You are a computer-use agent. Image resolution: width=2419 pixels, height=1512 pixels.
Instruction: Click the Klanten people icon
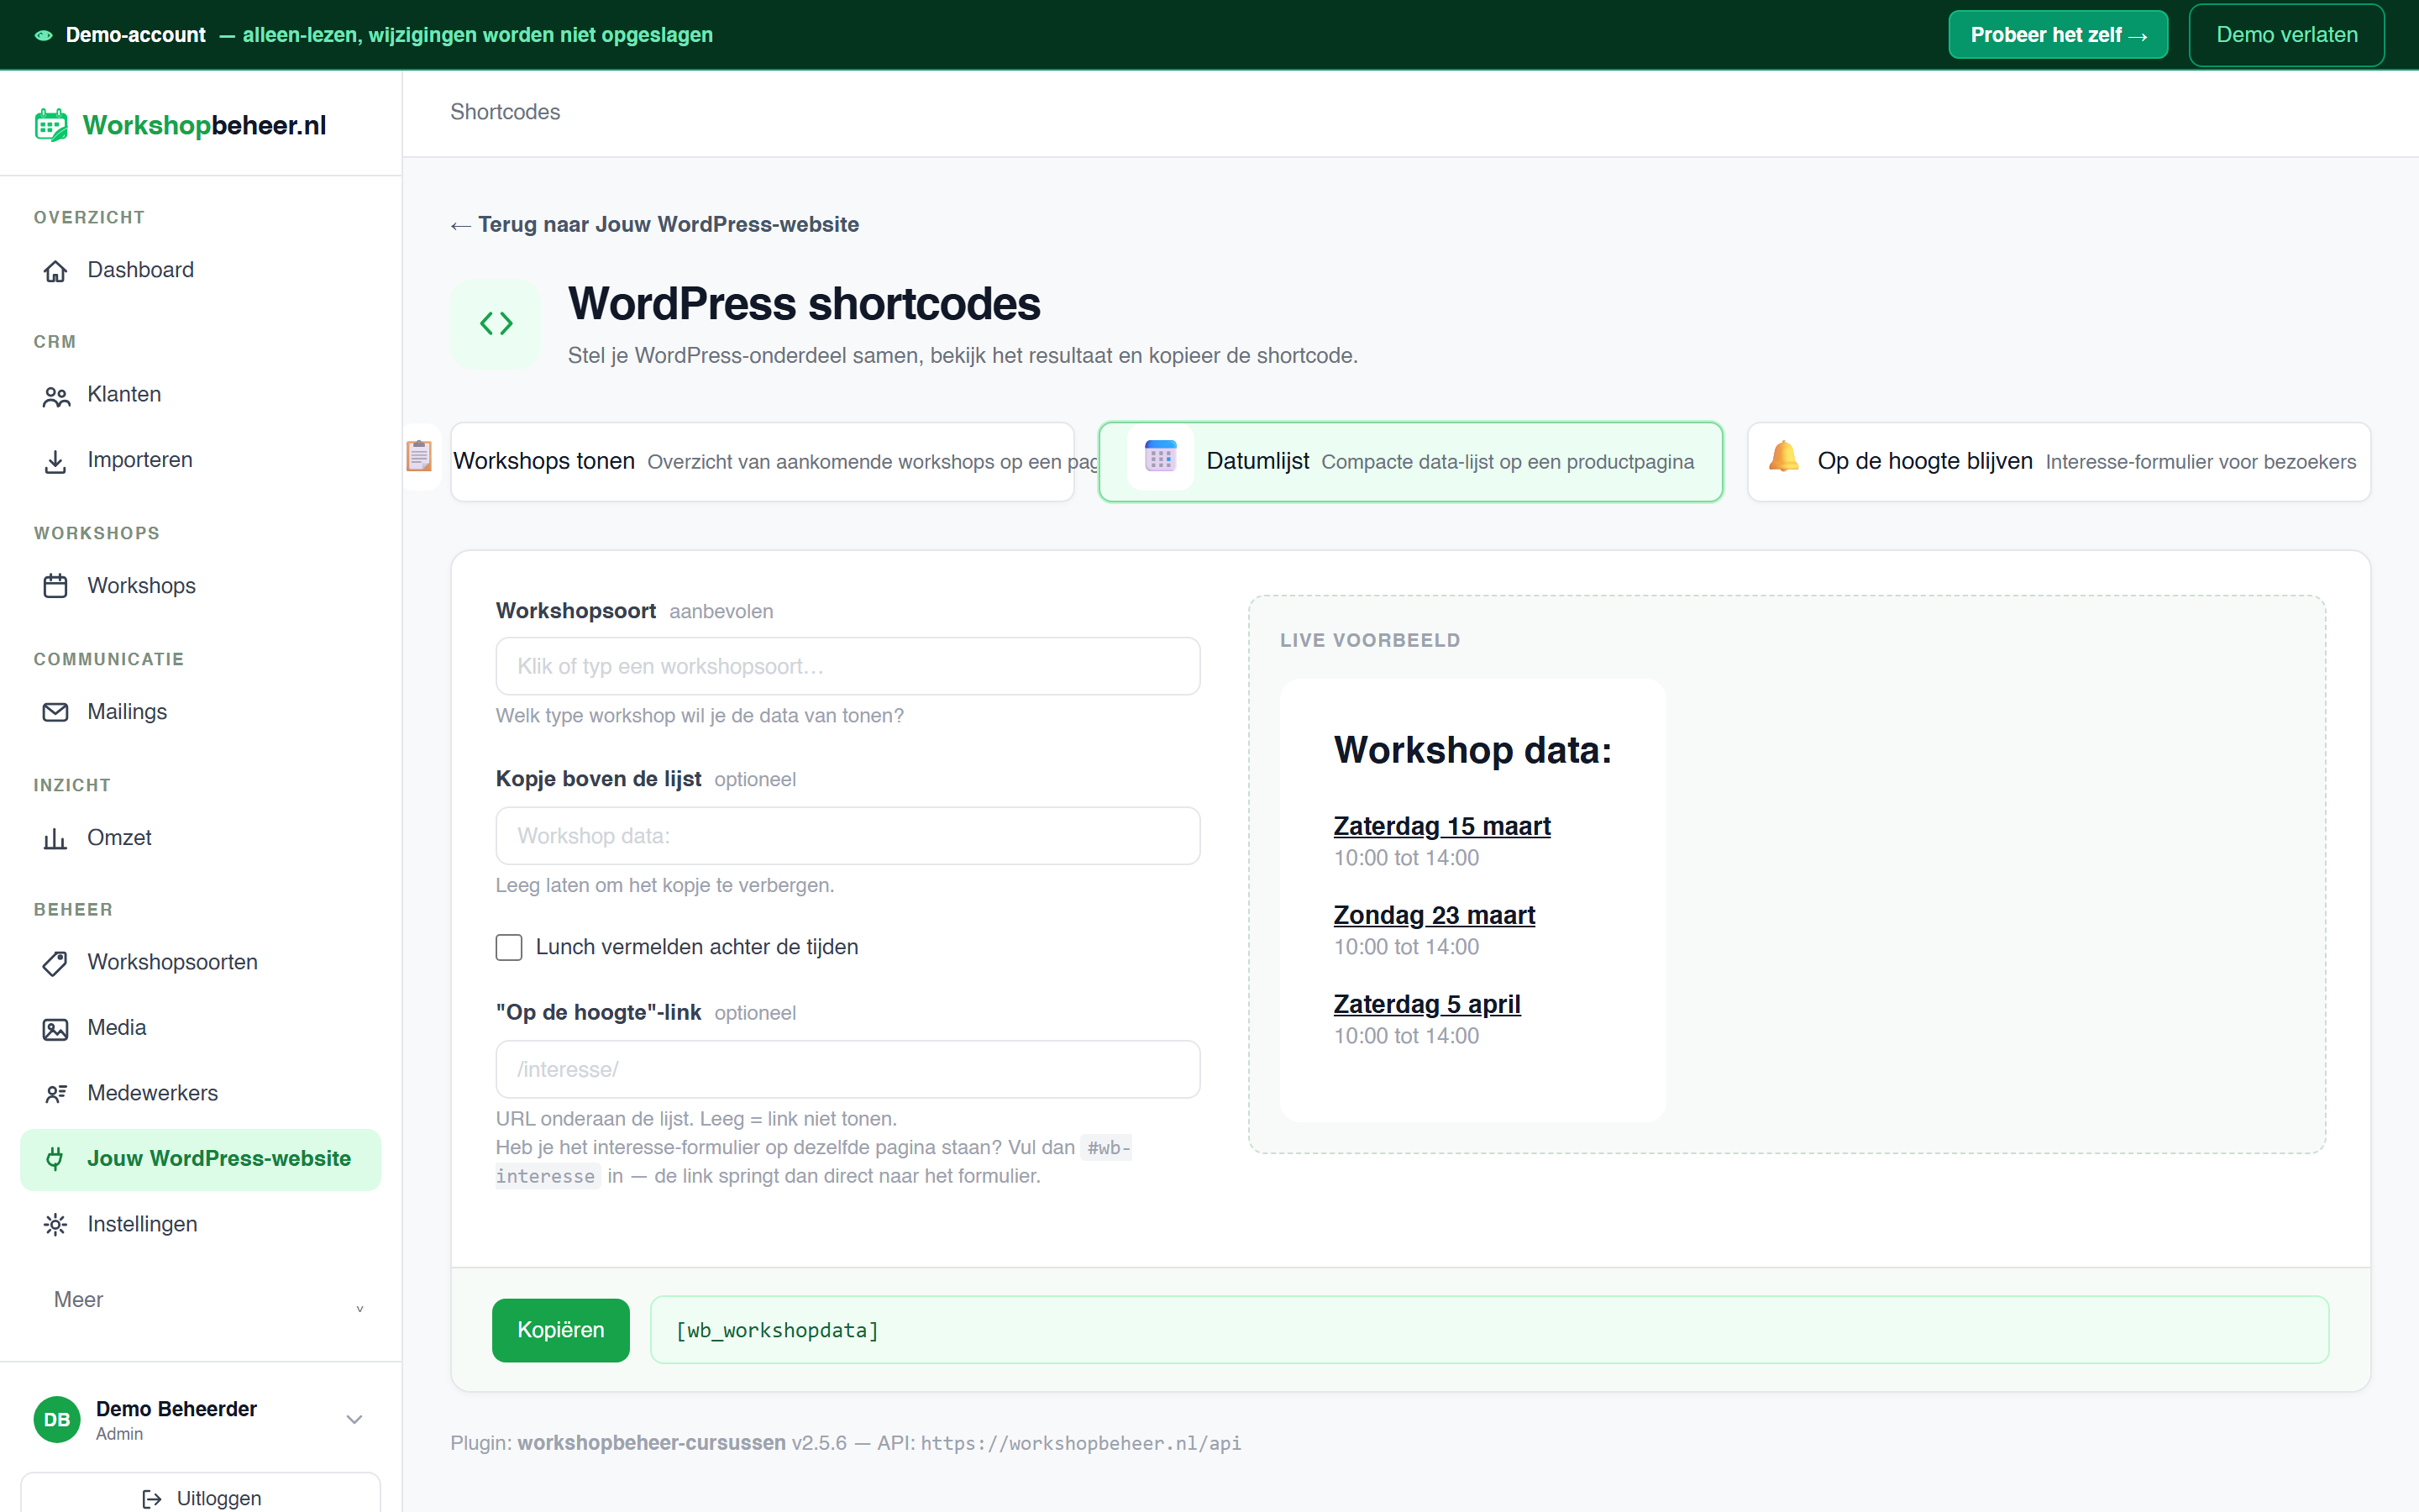56,396
